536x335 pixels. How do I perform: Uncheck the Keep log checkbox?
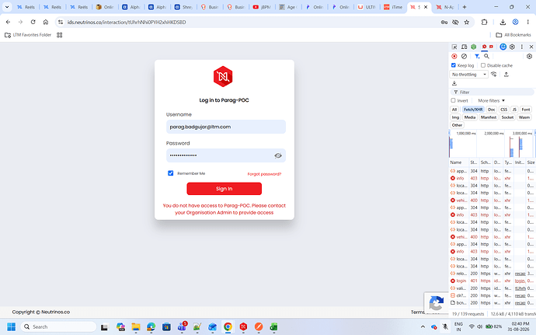(454, 65)
